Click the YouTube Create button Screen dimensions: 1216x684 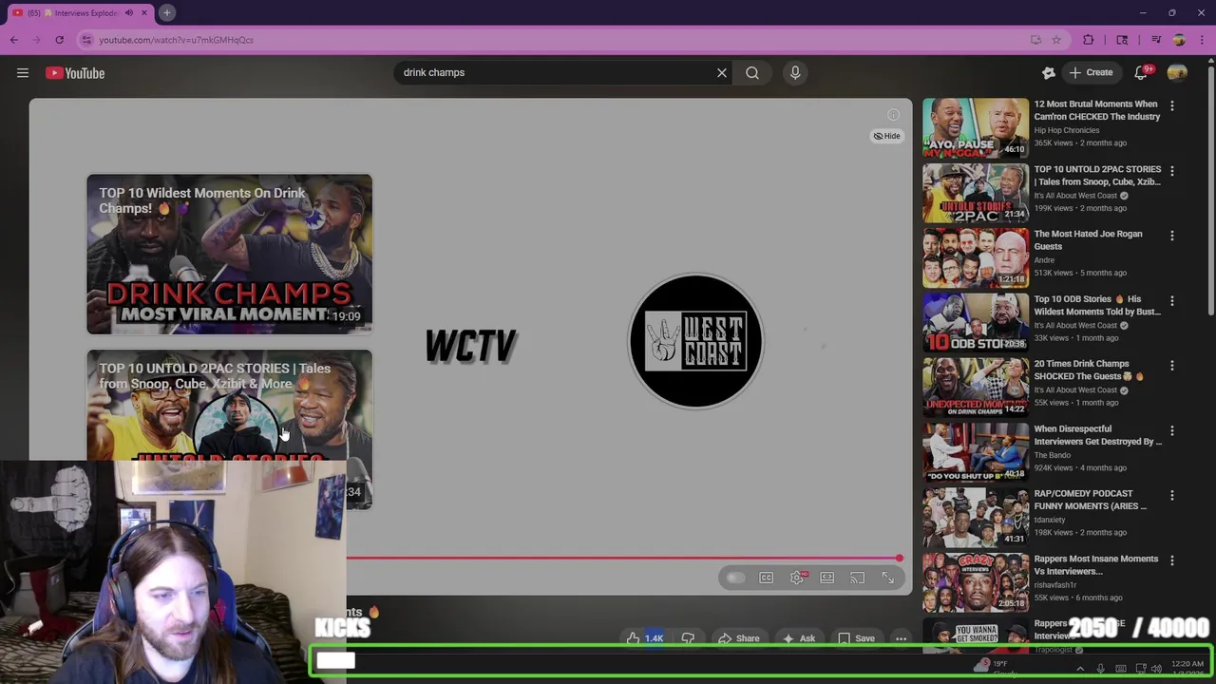pos(1091,72)
